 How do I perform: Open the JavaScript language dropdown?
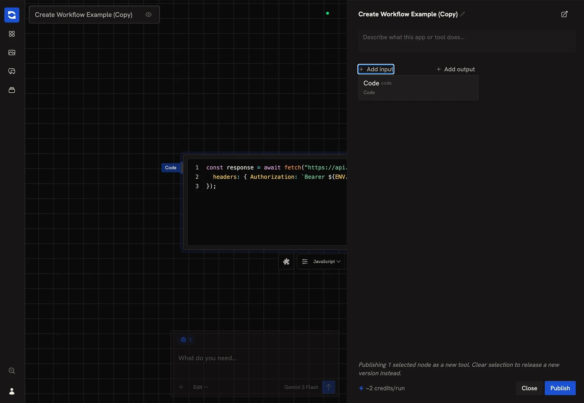coord(327,262)
